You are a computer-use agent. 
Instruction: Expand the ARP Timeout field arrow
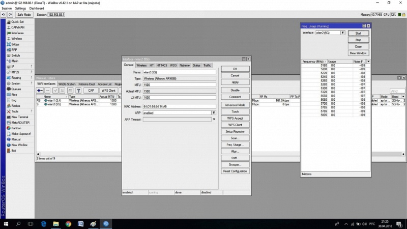[214, 119]
